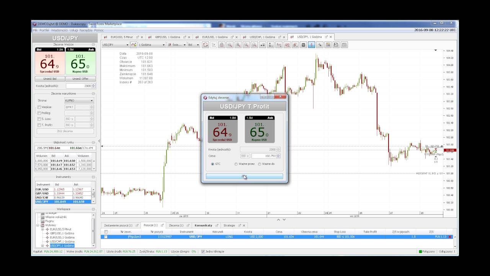This screenshot has width=490, height=276.
Task: Collapse the Głębokość rynku panel
Action: [93, 142]
